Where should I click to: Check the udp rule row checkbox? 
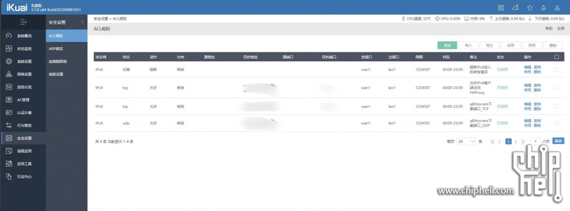click(x=557, y=124)
